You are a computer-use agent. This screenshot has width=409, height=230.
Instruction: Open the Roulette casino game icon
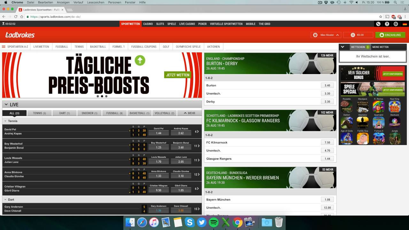pyautogui.click(x=347, y=107)
